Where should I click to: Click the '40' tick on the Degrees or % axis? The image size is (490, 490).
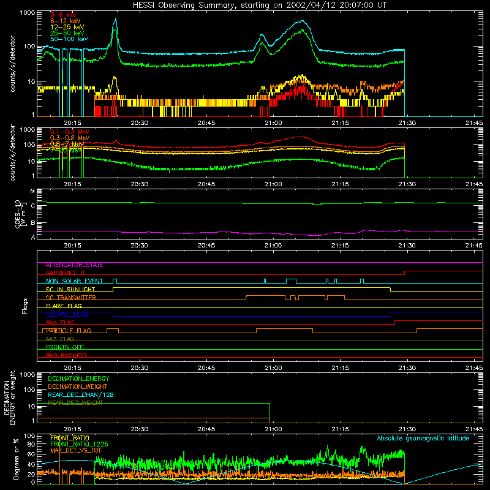[x=31, y=464]
